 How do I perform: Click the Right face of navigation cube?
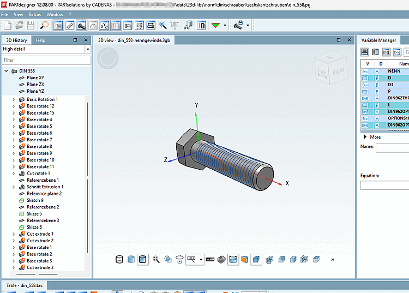[x=338, y=71]
